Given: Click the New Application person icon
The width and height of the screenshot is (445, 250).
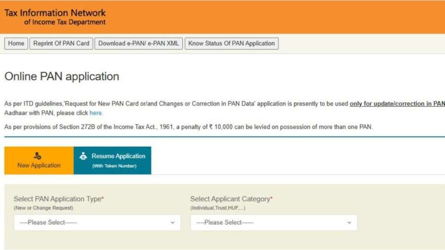Looking at the screenshot, I should click(38, 156).
